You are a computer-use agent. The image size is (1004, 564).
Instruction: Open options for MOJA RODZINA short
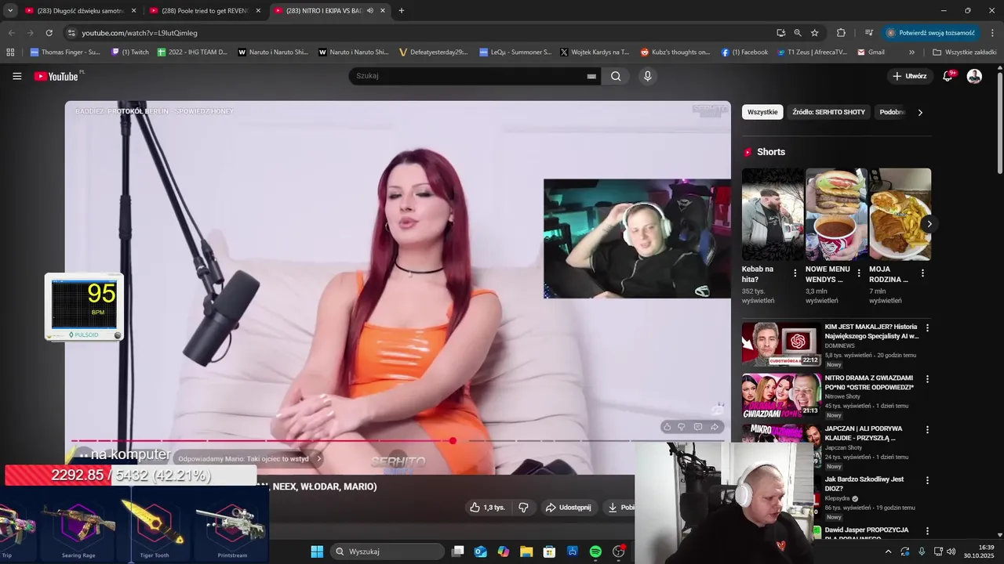click(x=922, y=273)
